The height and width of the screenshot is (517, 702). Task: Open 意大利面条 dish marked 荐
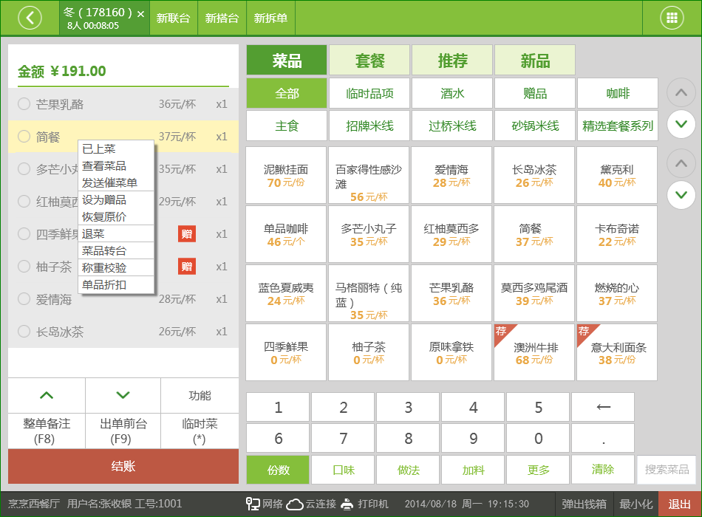[617, 352]
